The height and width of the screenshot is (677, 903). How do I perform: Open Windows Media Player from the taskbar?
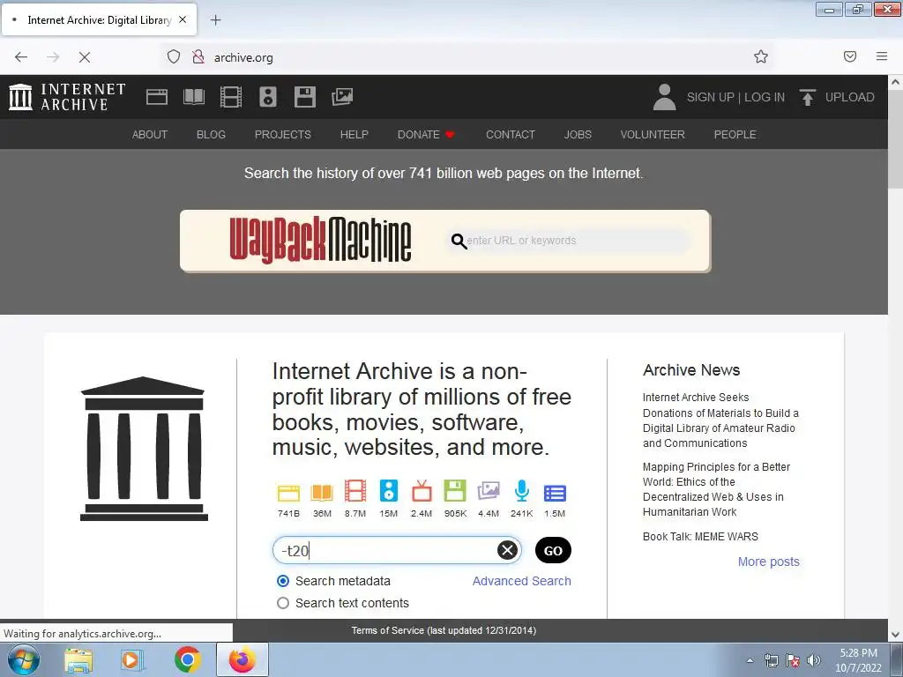point(131,659)
